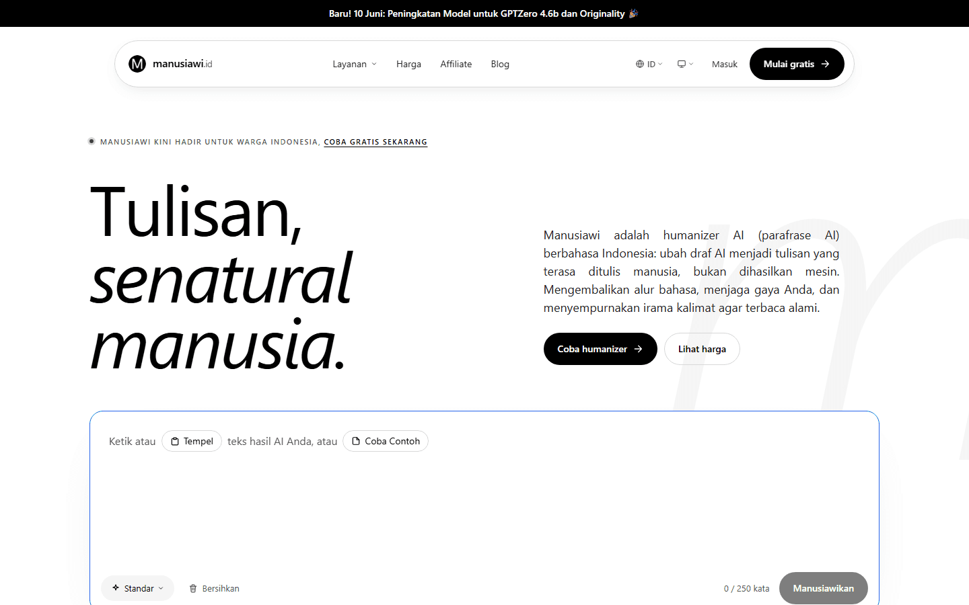Image resolution: width=969 pixels, height=605 pixels.
Task: Click the Coba humanizer button
Action: click(600, 349)
